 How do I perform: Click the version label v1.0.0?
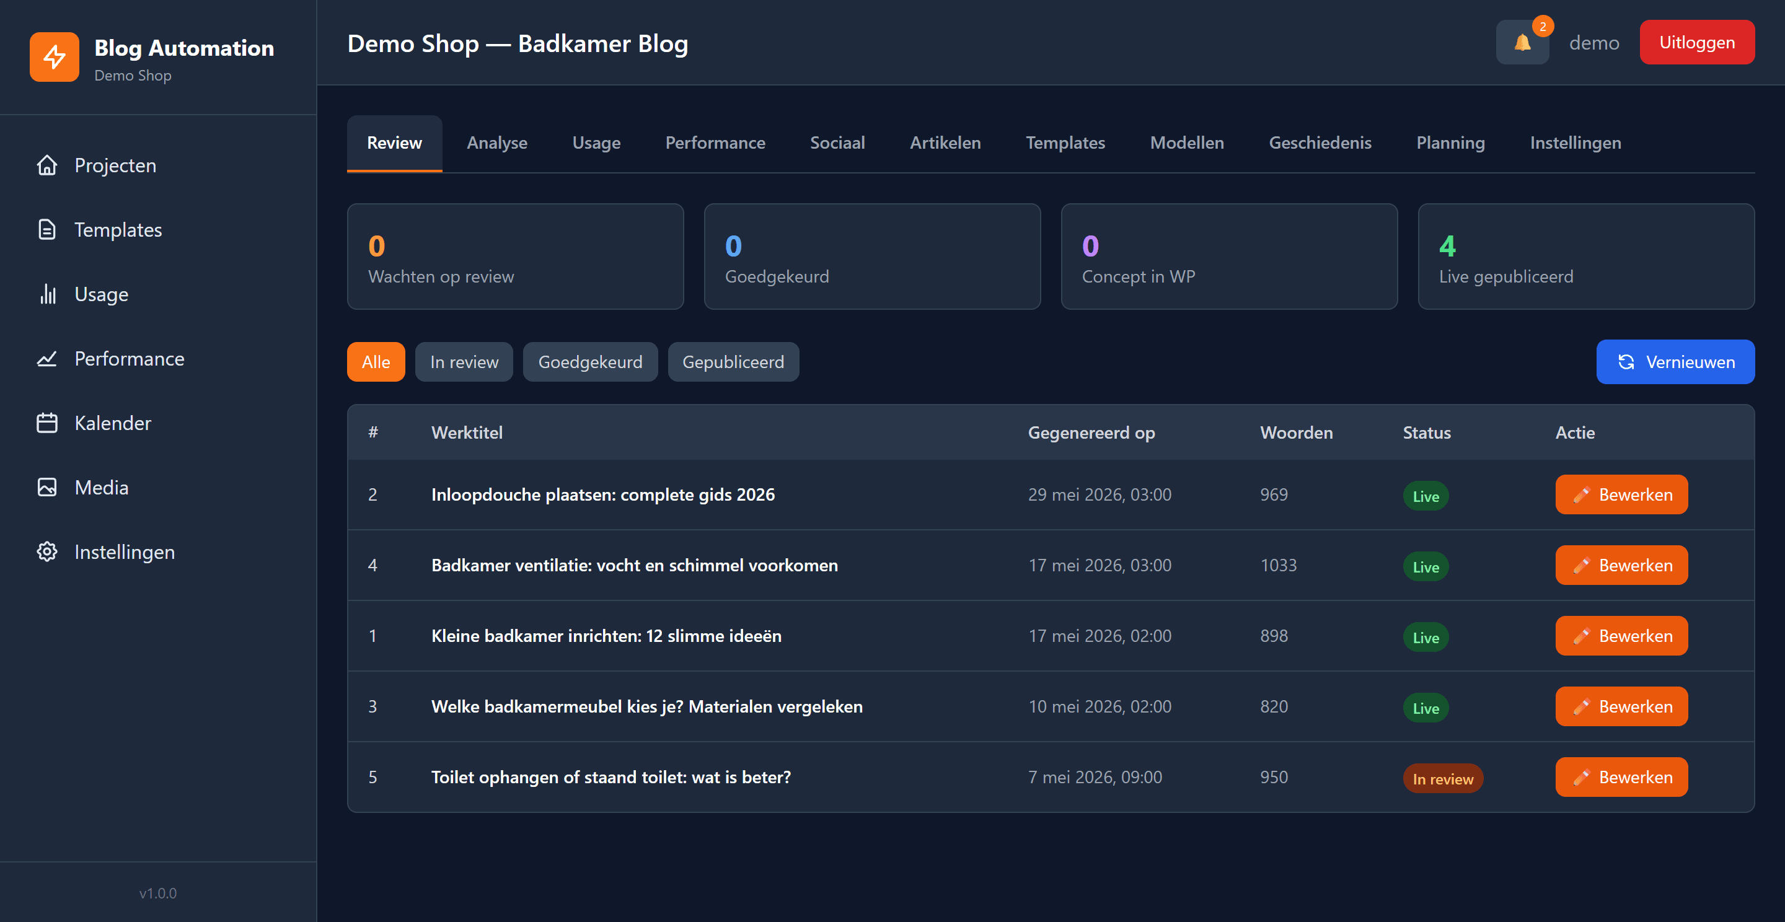click(x=158, y=893)
